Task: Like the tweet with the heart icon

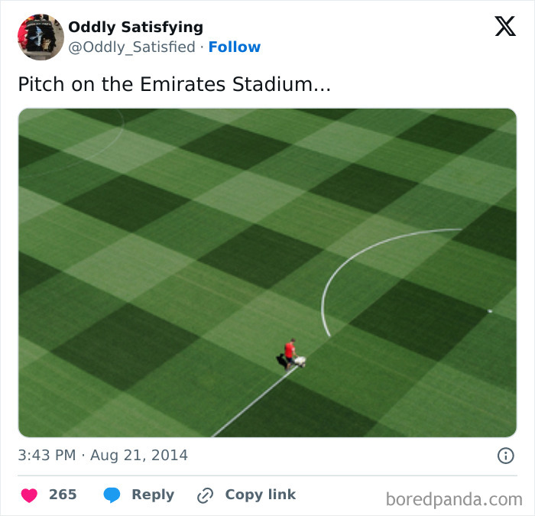Action: pos(29,495)
